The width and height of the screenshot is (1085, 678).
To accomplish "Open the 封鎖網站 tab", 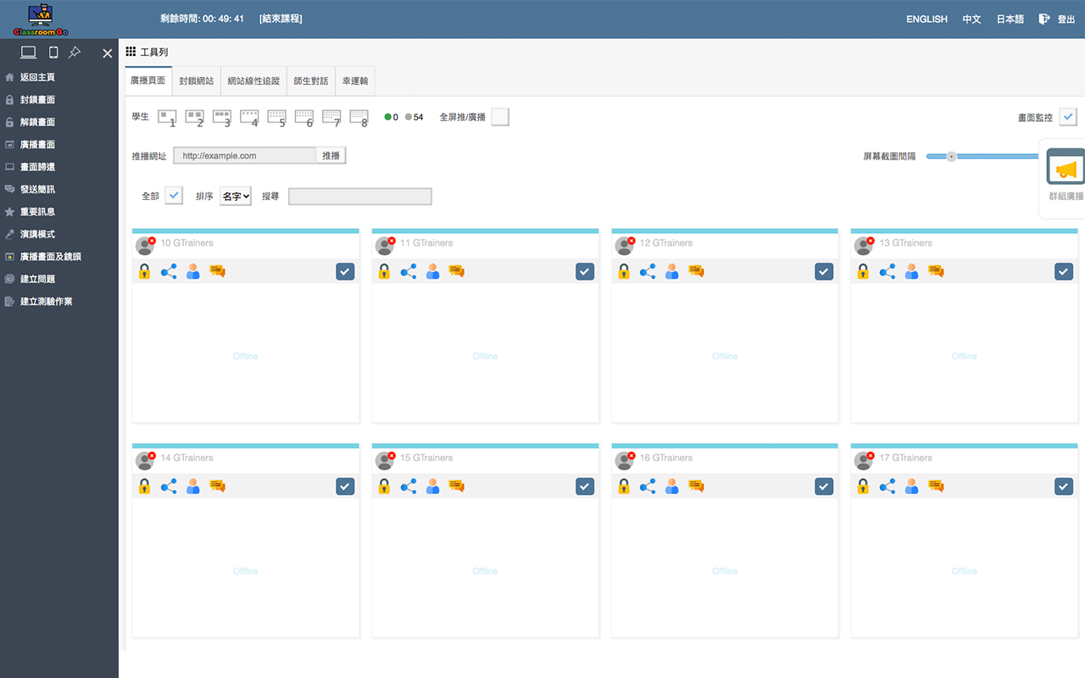I will (x=196, y=81).
